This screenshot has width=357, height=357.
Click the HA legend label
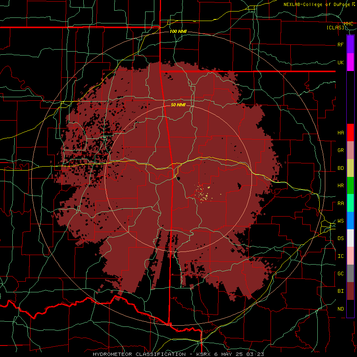pos(341,133)
